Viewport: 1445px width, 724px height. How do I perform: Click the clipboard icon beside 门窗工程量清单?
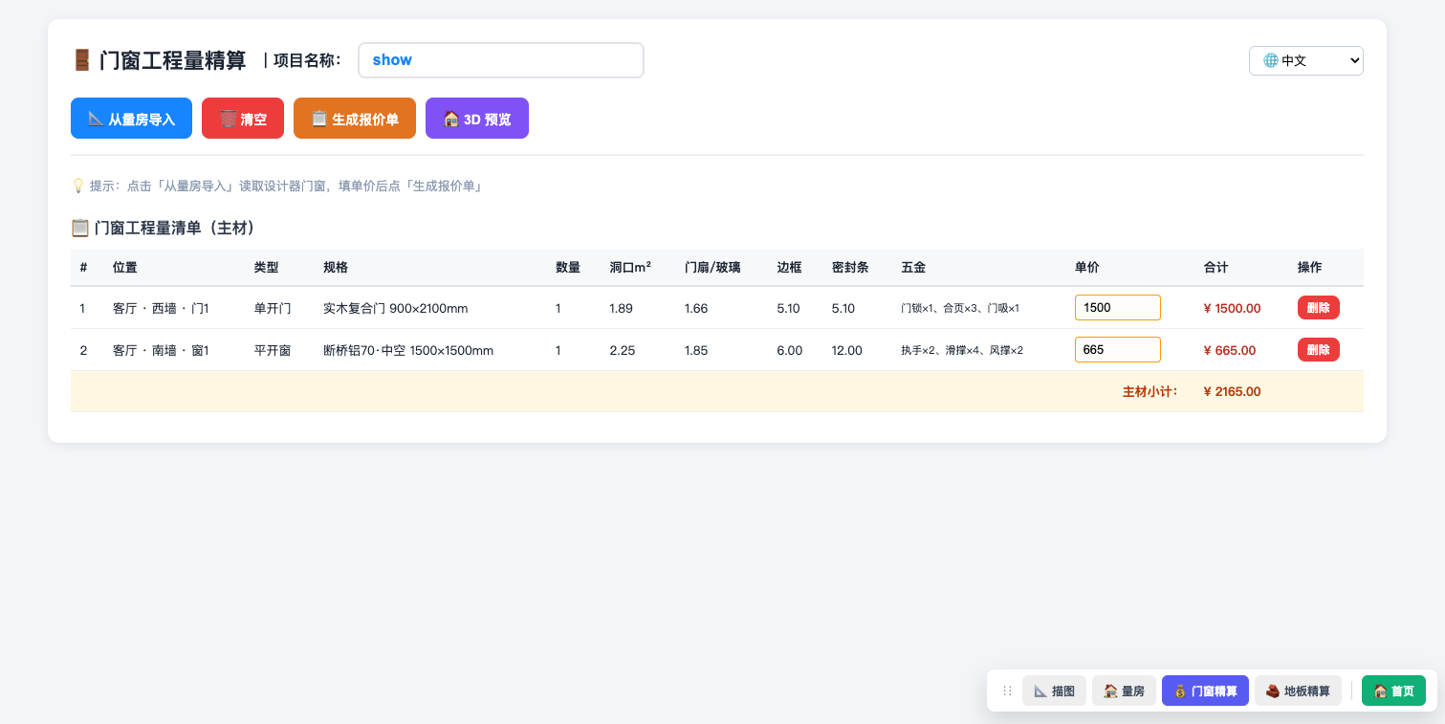pos(80,228)
